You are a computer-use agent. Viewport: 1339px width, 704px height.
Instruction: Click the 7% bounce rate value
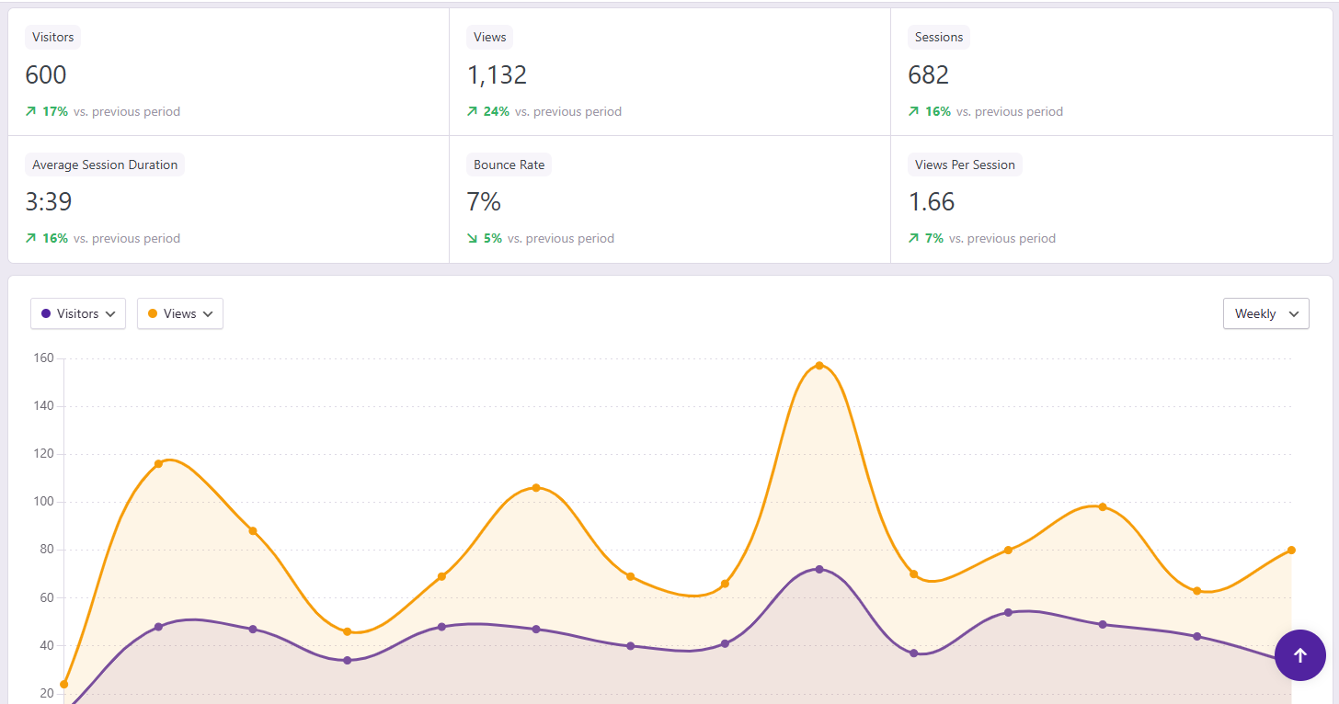pyautogui.click(x=484, y=201)
